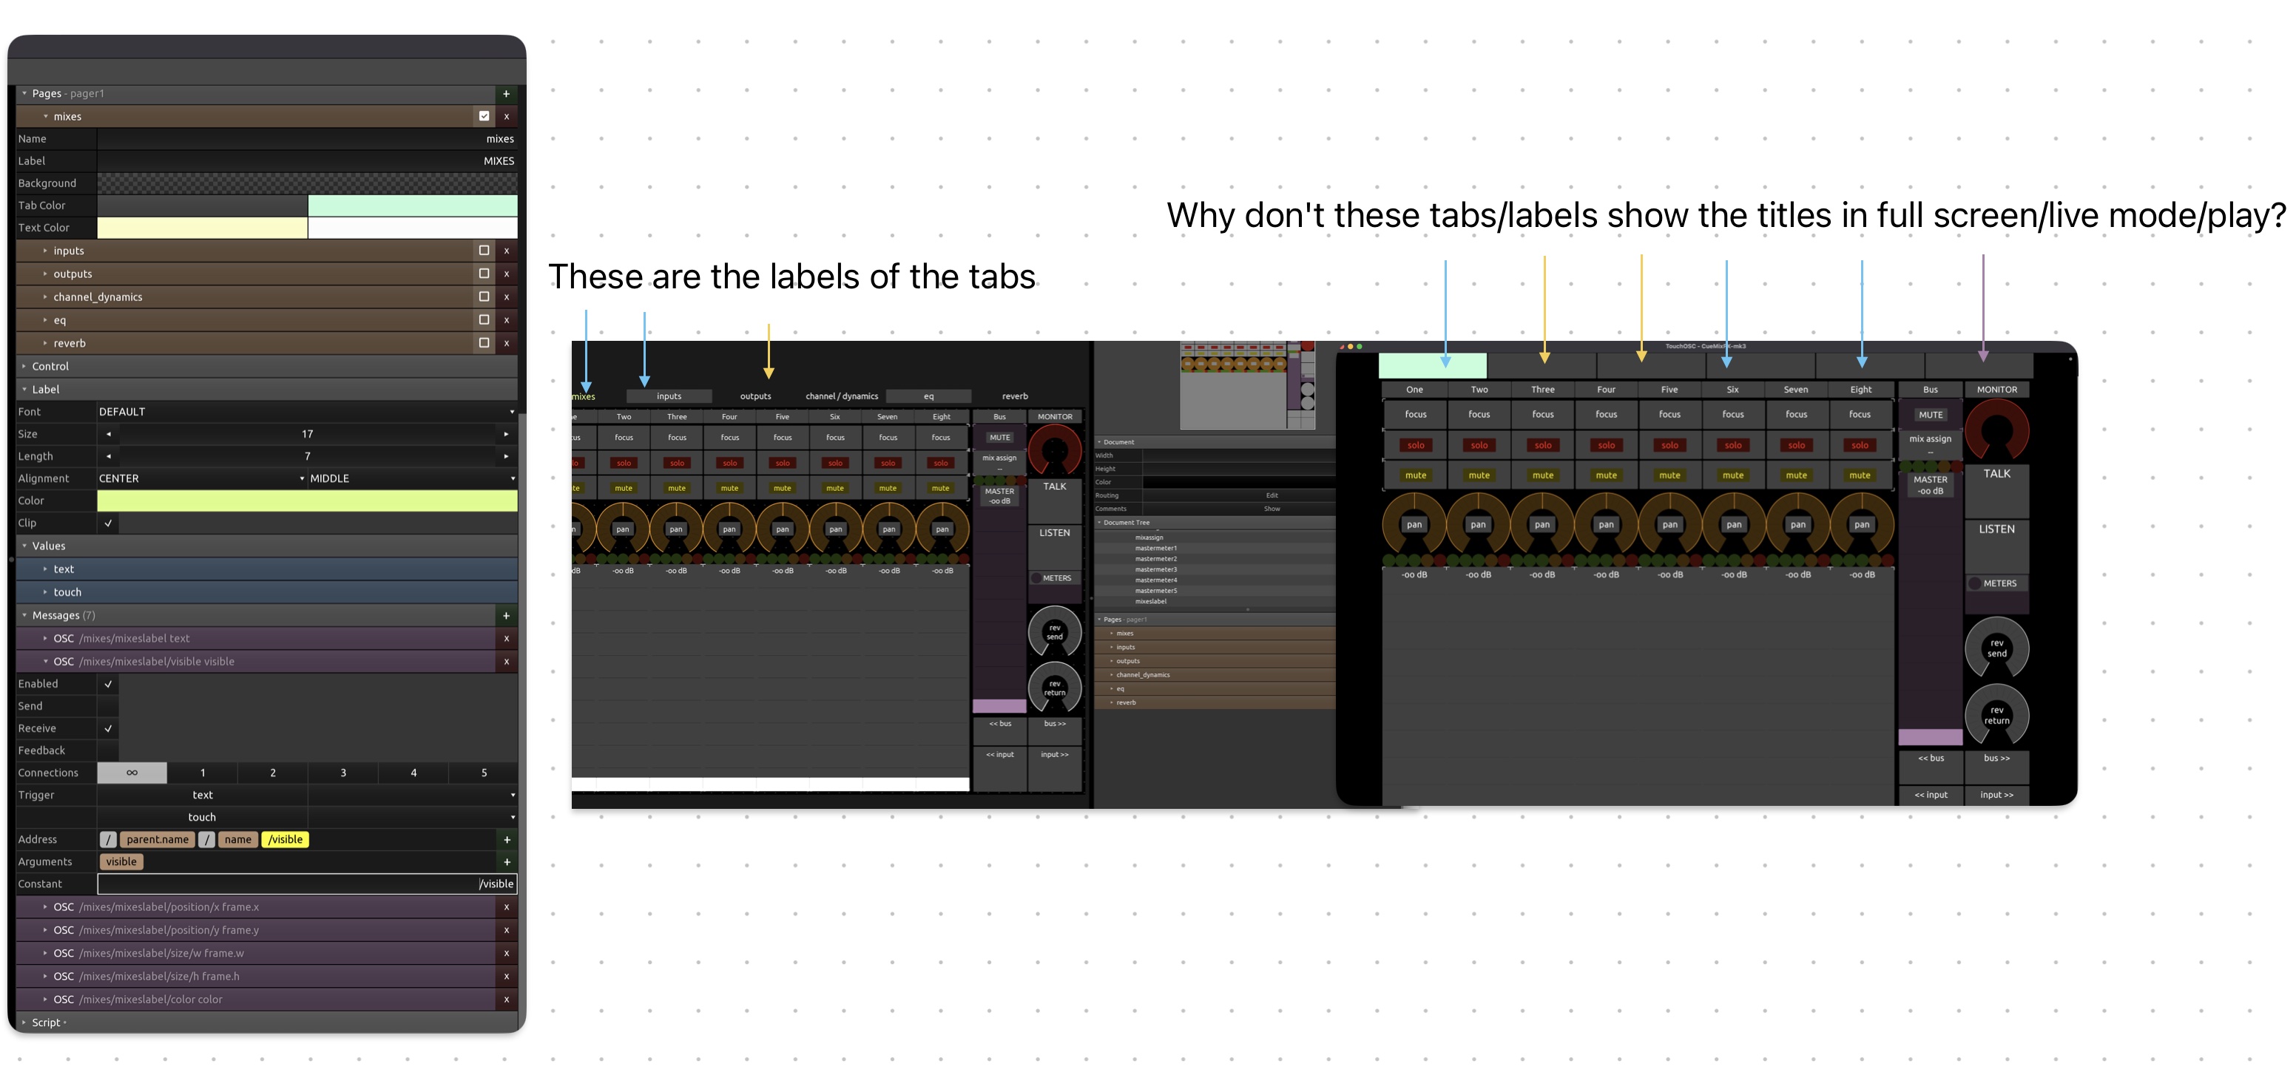Delete the /mixes/mixeslabel text OSC message
The width and height of the screenshot is (2296, 1075).
[506, 639]
